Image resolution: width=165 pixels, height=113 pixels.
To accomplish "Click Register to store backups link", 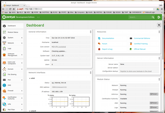I will click(136, 71).
